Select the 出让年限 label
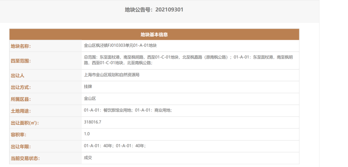 pos(21,147)
